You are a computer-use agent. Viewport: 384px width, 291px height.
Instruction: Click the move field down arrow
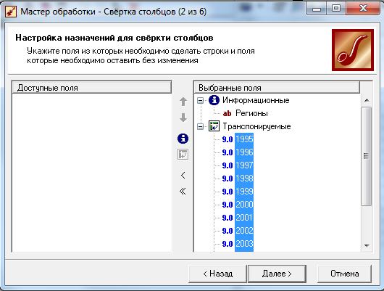[183, 118]
